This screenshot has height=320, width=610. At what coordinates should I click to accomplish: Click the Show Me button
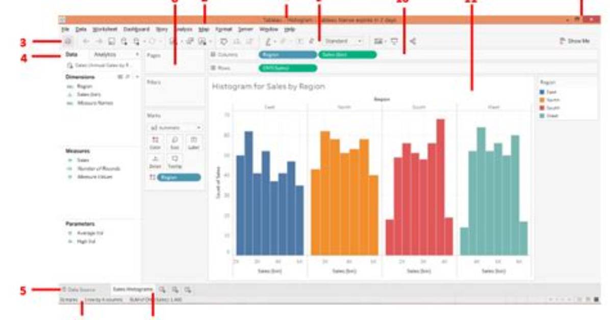pos(575,41)
